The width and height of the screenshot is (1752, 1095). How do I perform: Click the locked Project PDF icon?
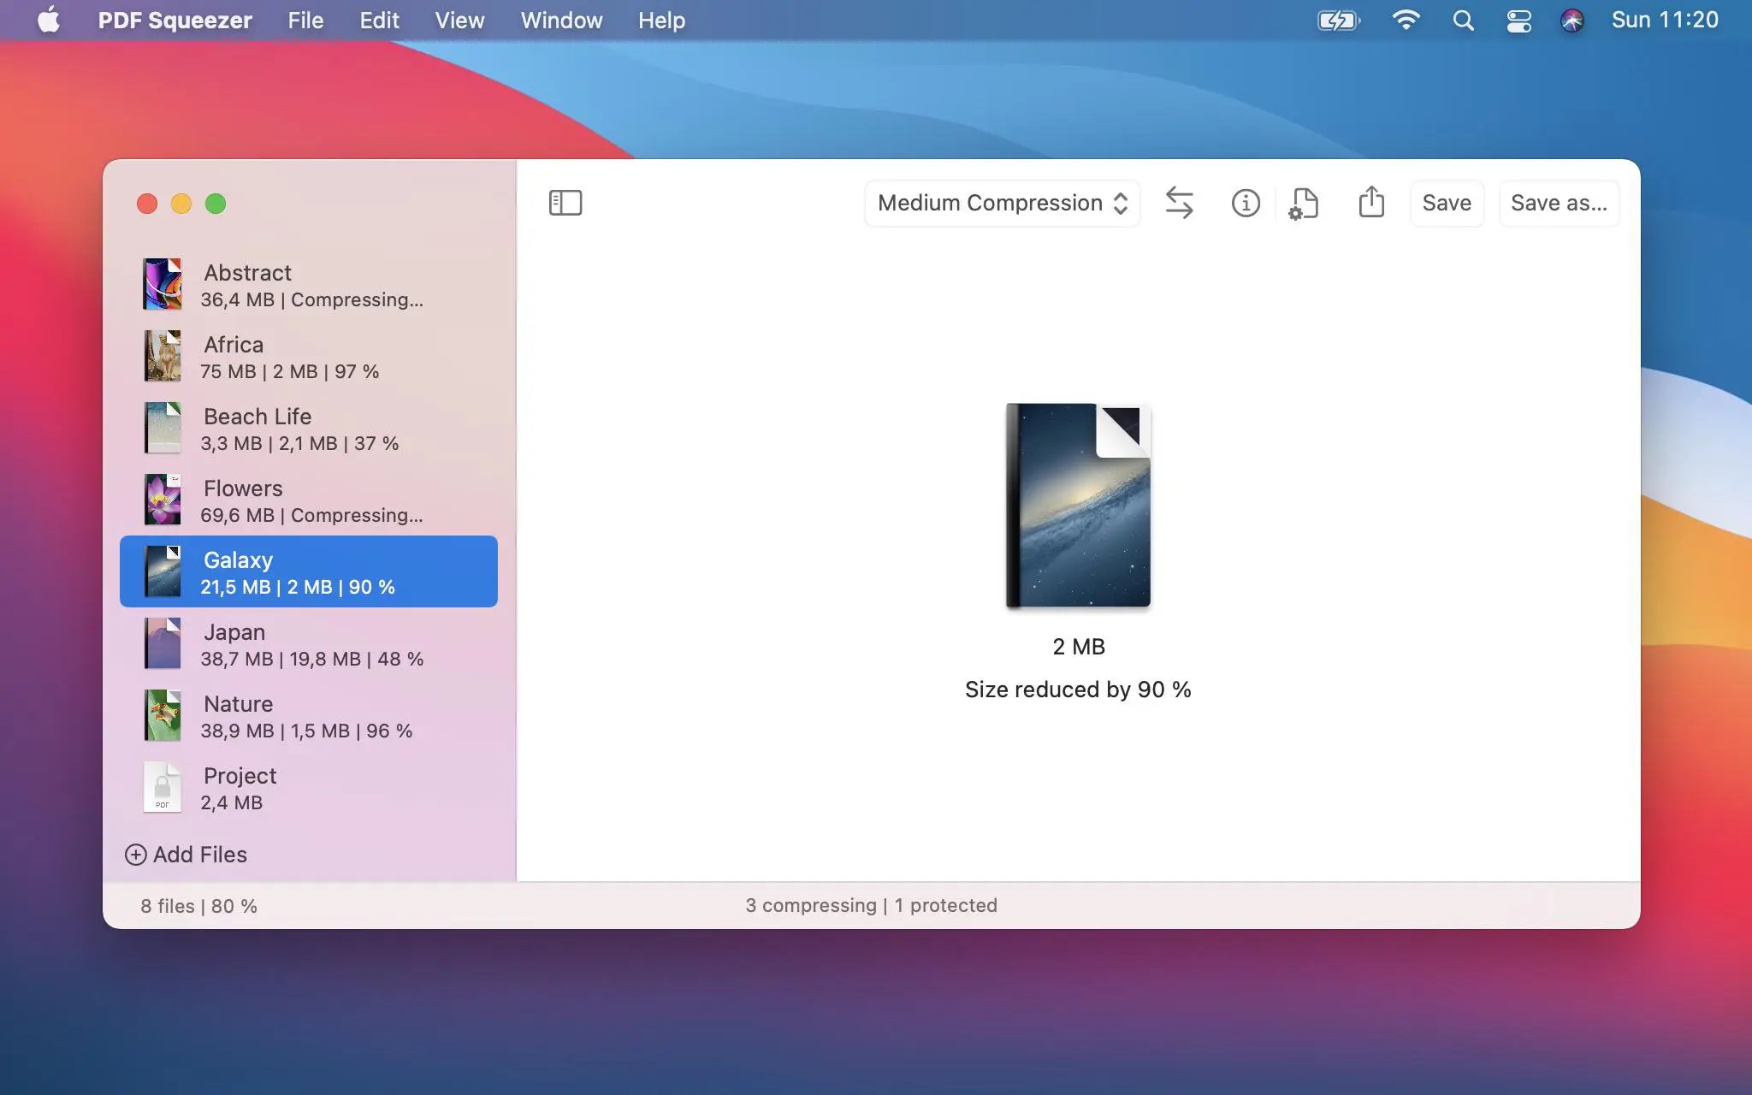tap(162, 787)
